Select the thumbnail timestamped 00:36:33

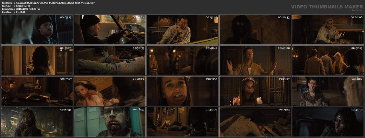pos(110,60)
